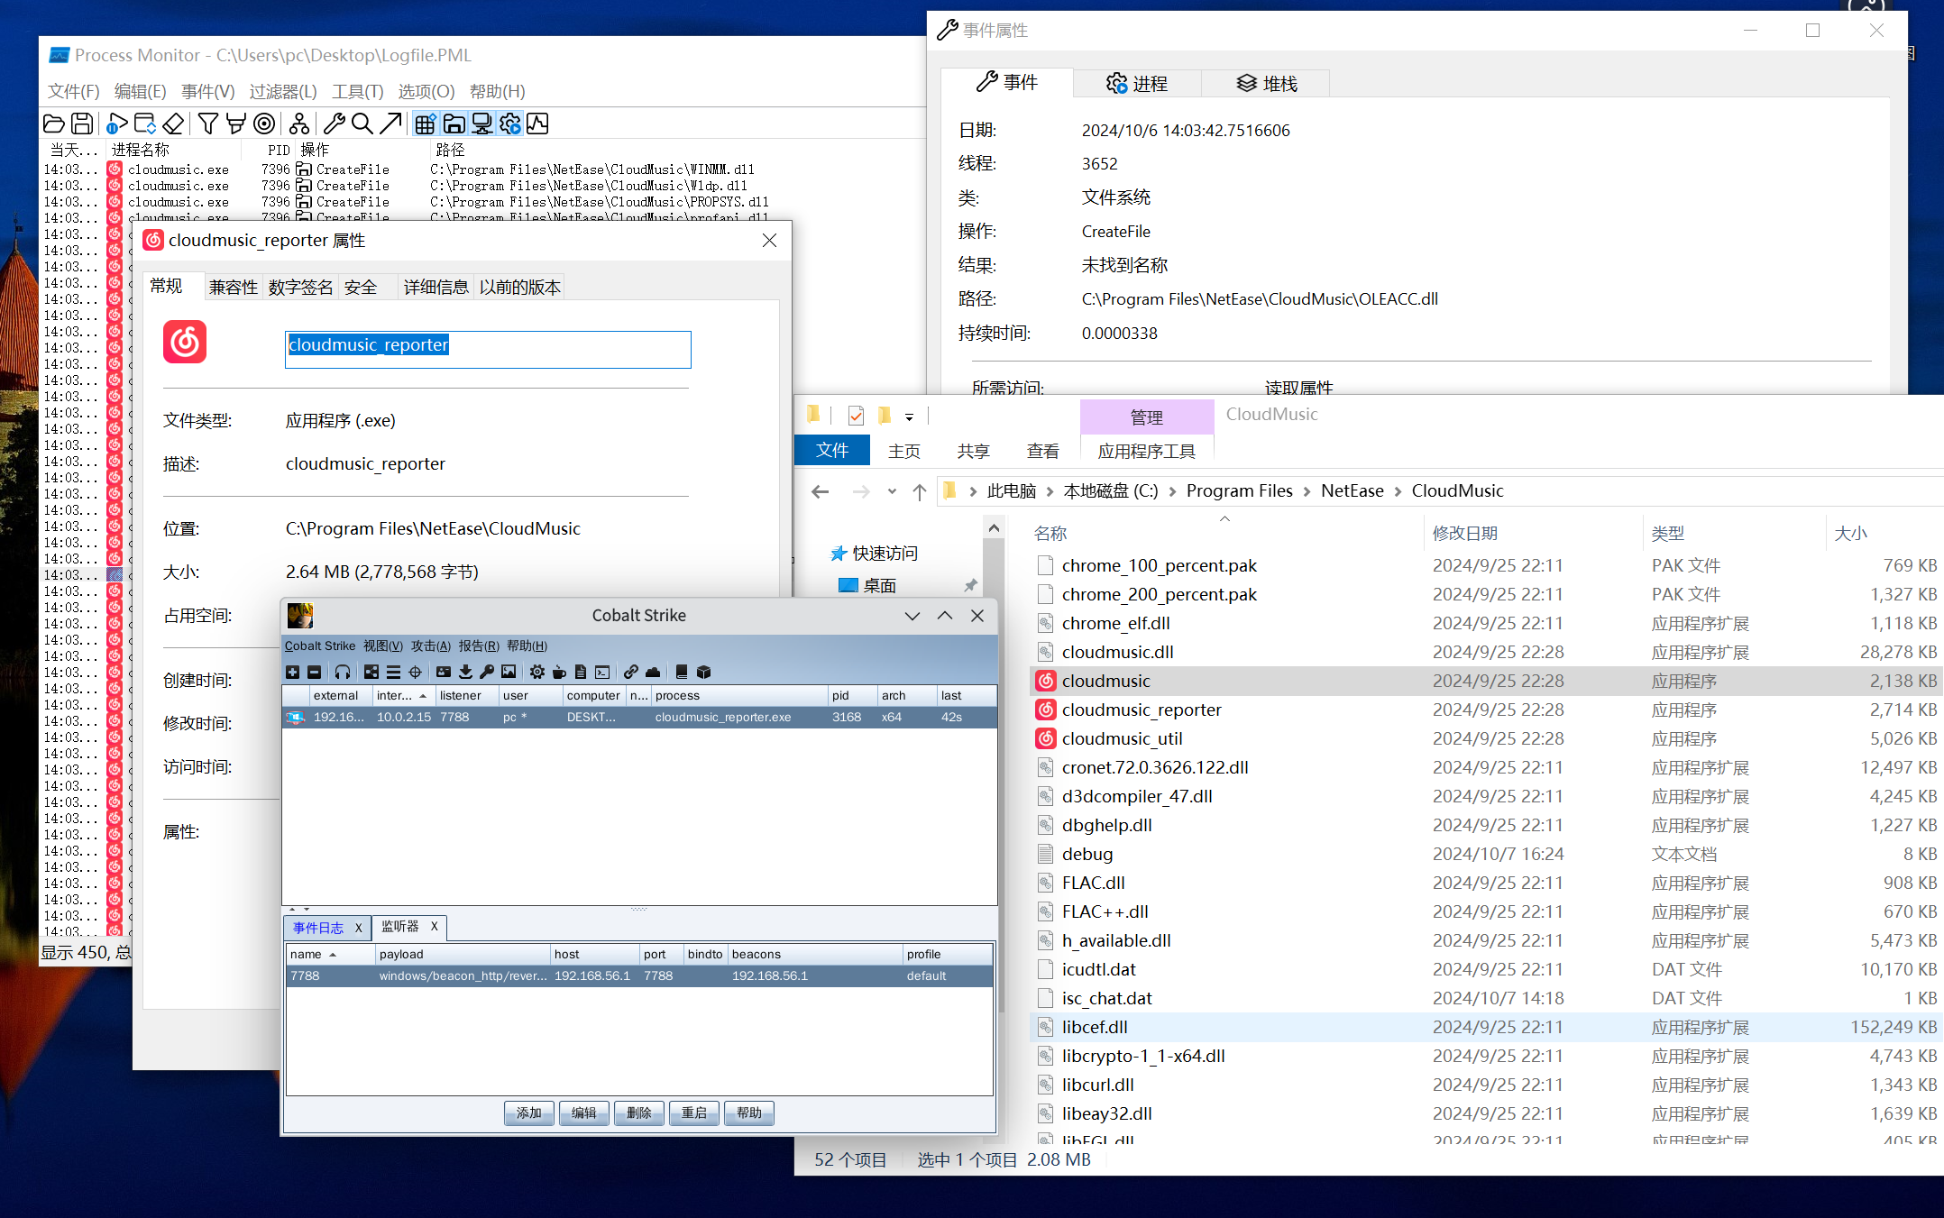Viewport: 1944px width, 1218px height.
Task: Switch to the 数字签名 tab in properties
Action: tap(300, 287)
